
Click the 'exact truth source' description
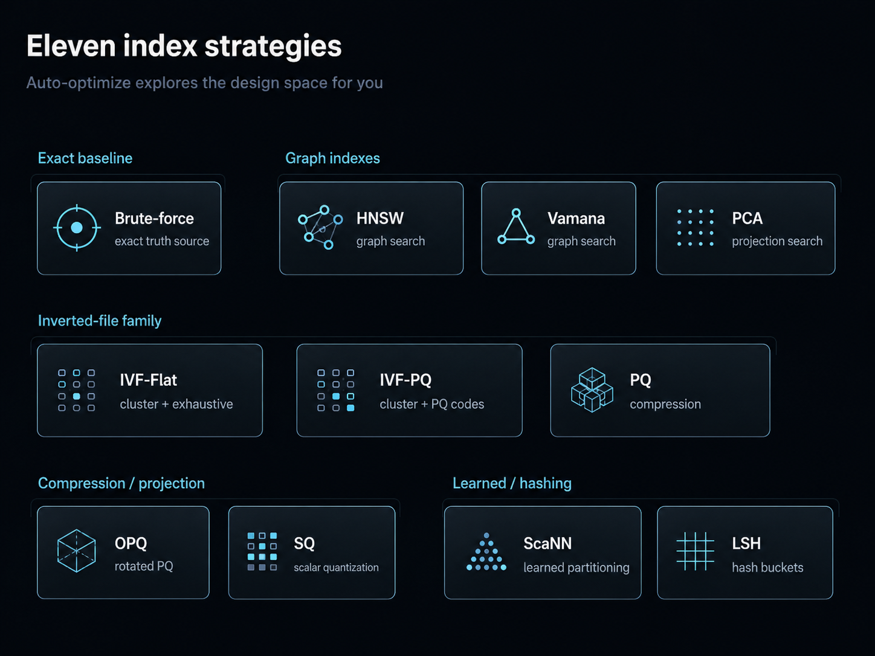click(162, 241)
